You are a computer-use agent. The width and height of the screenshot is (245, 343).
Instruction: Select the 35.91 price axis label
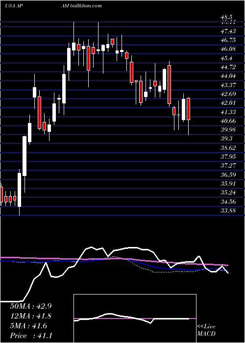click(x=228, y=184)
